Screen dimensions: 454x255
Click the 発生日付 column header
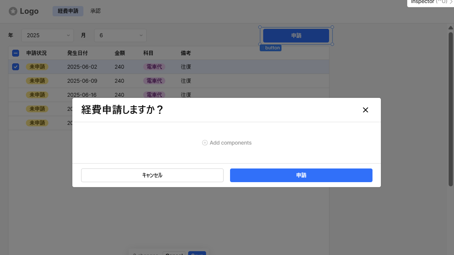[x=77, y=53]
